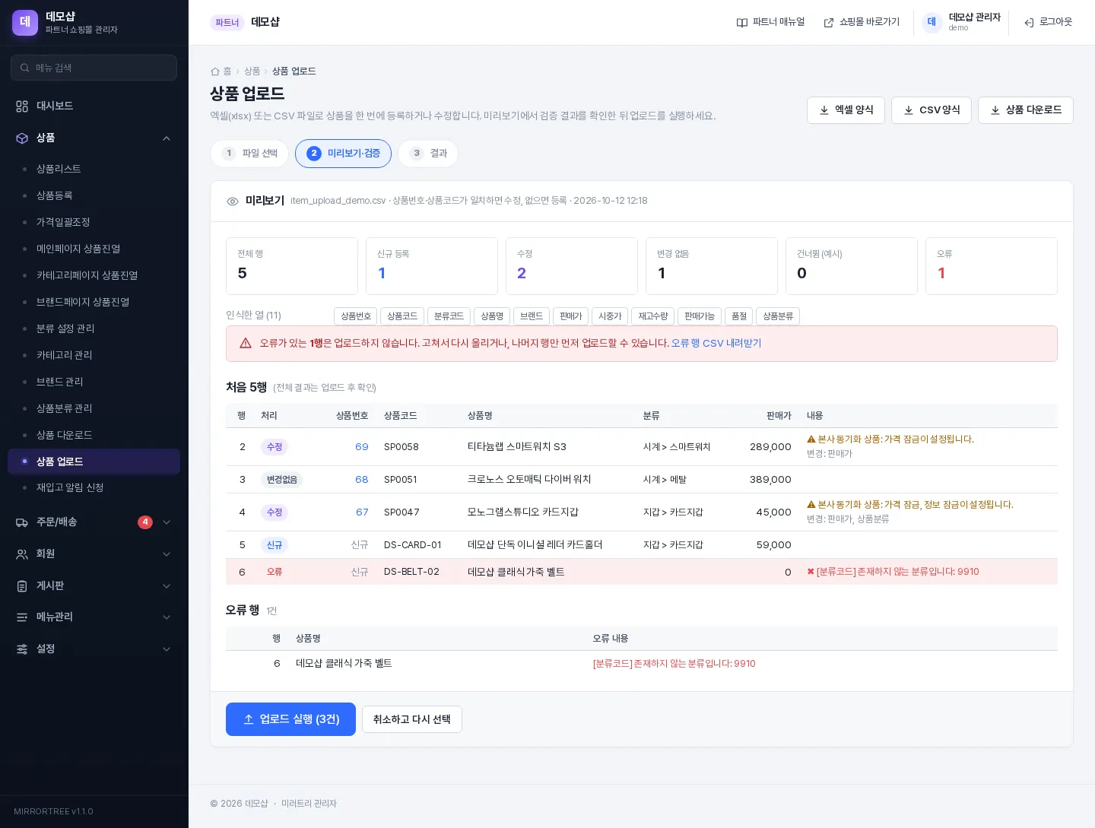The height and width of the screenshot is (828, 1095).
Task: Expand the 주문/배송 chevron
Action: coord(167,522)
